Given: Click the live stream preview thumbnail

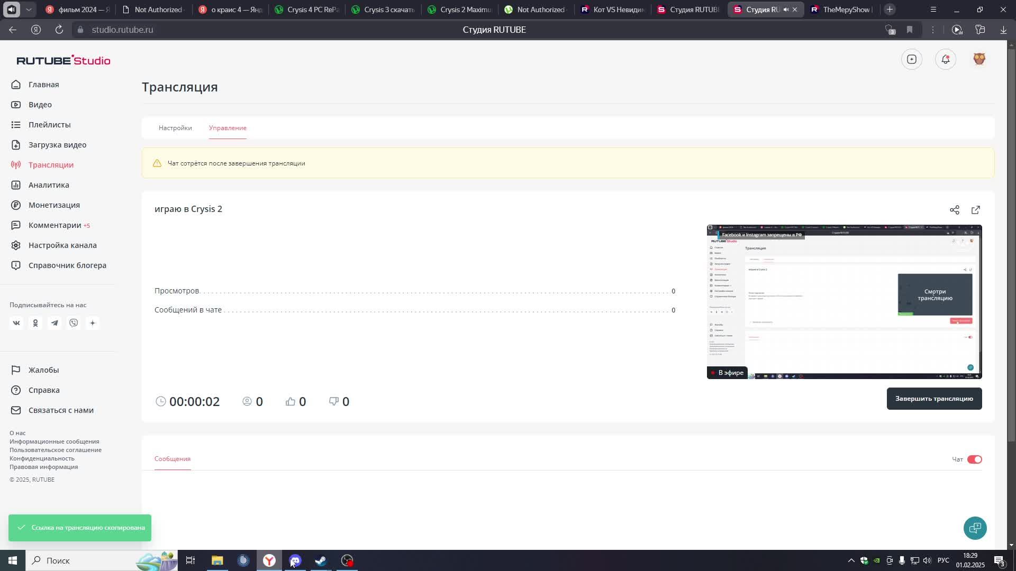Looking at the screenshot, I should [x=844, y=302].
